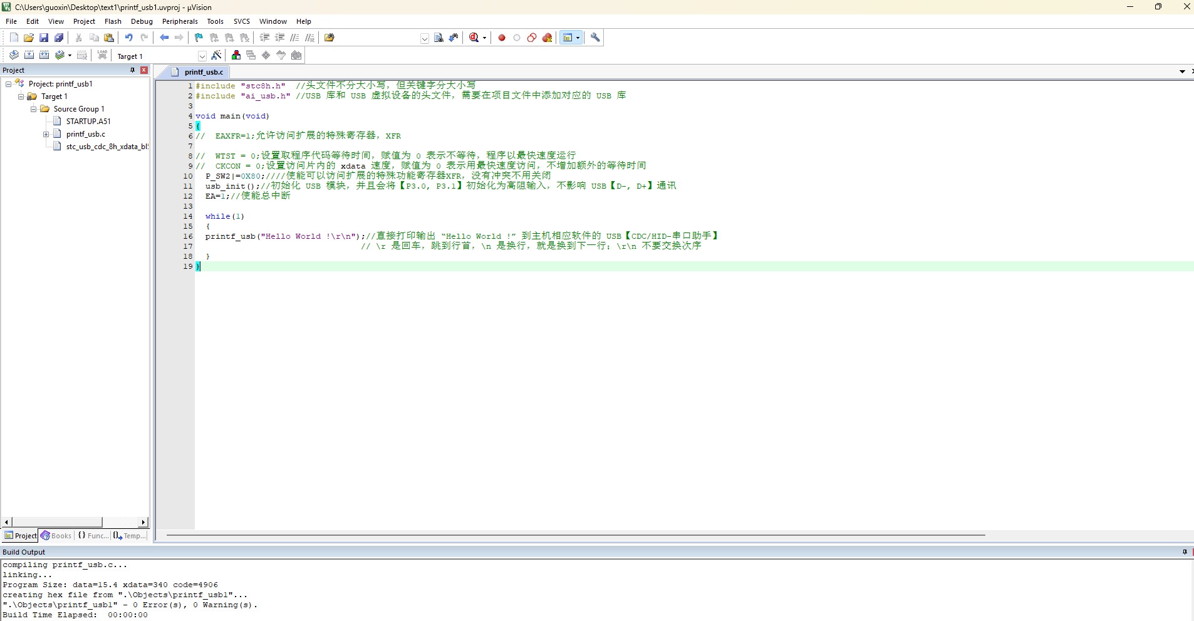Close the Project panel
This screenshot has height=621, width=1194.
[x=144, y=70]
